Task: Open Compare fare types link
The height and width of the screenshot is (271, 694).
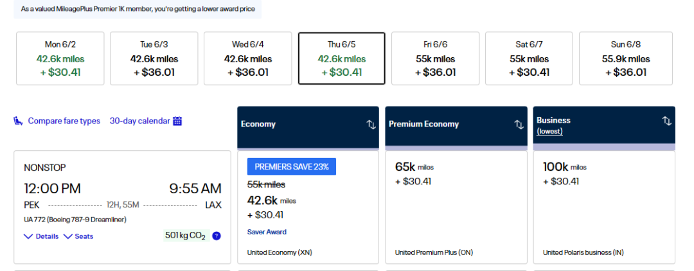Action: pyautogui.click(x=64, y=121)
